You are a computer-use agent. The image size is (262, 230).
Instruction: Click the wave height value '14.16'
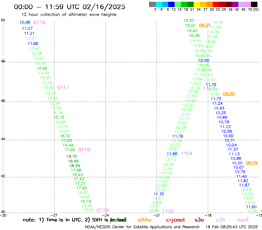point(217,22)
